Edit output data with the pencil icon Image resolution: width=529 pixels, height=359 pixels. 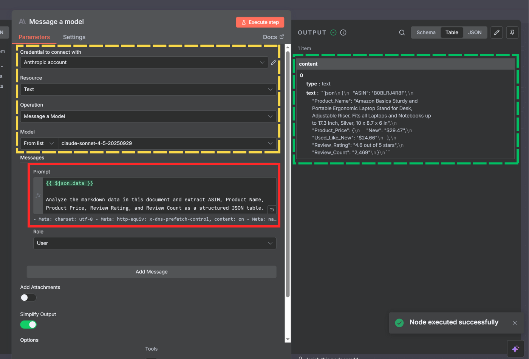(x=497, y=32)
